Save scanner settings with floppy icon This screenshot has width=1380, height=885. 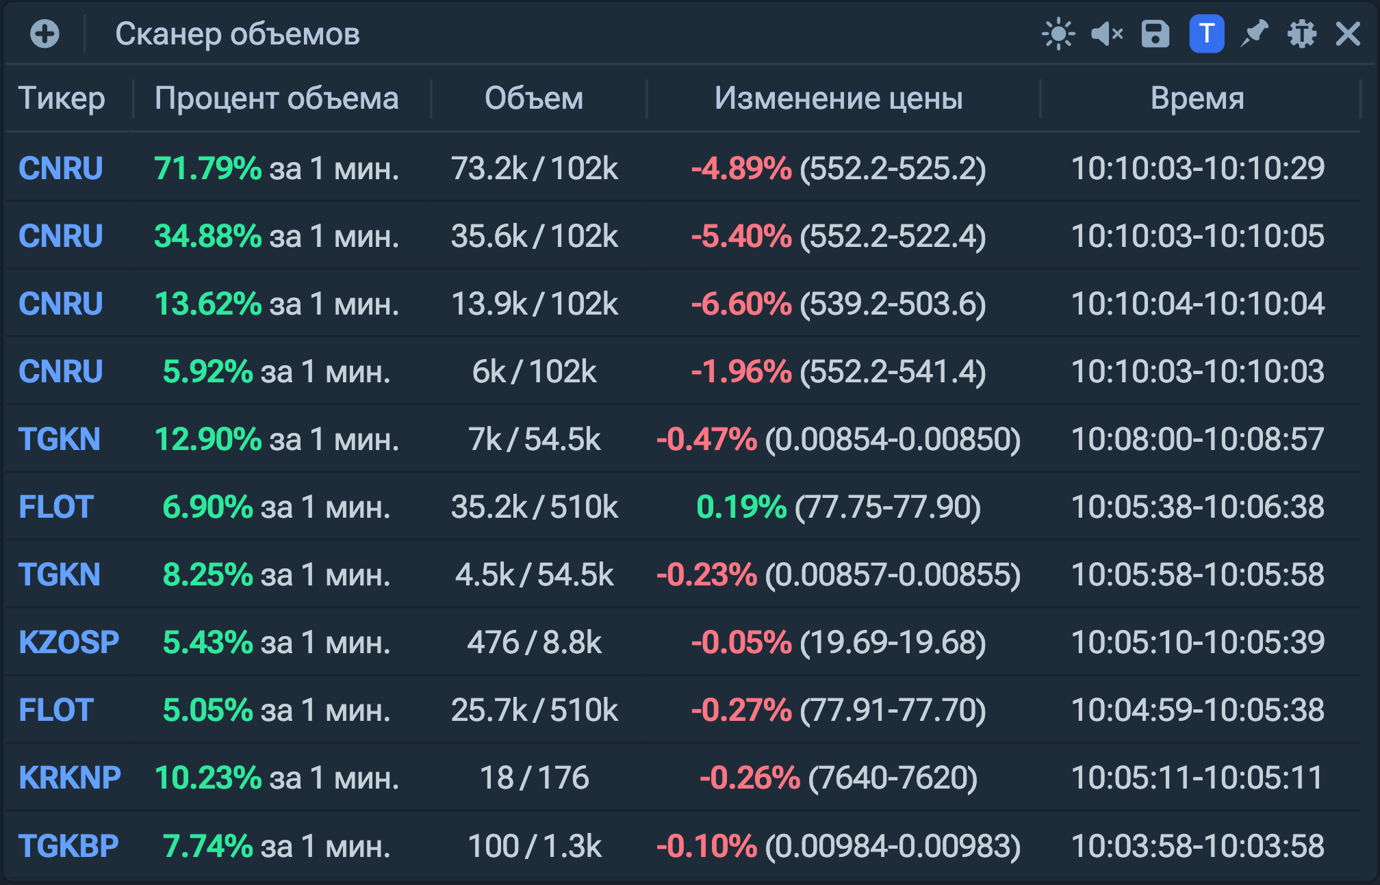coord(1155,34)
